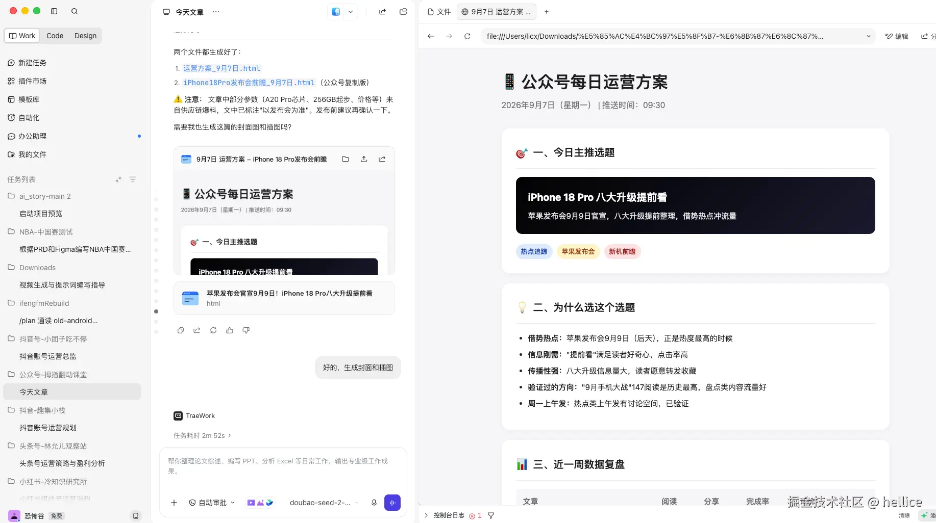
Task: Click the upload/export icon on the 运营方案 card
Action: pos(364,159)
